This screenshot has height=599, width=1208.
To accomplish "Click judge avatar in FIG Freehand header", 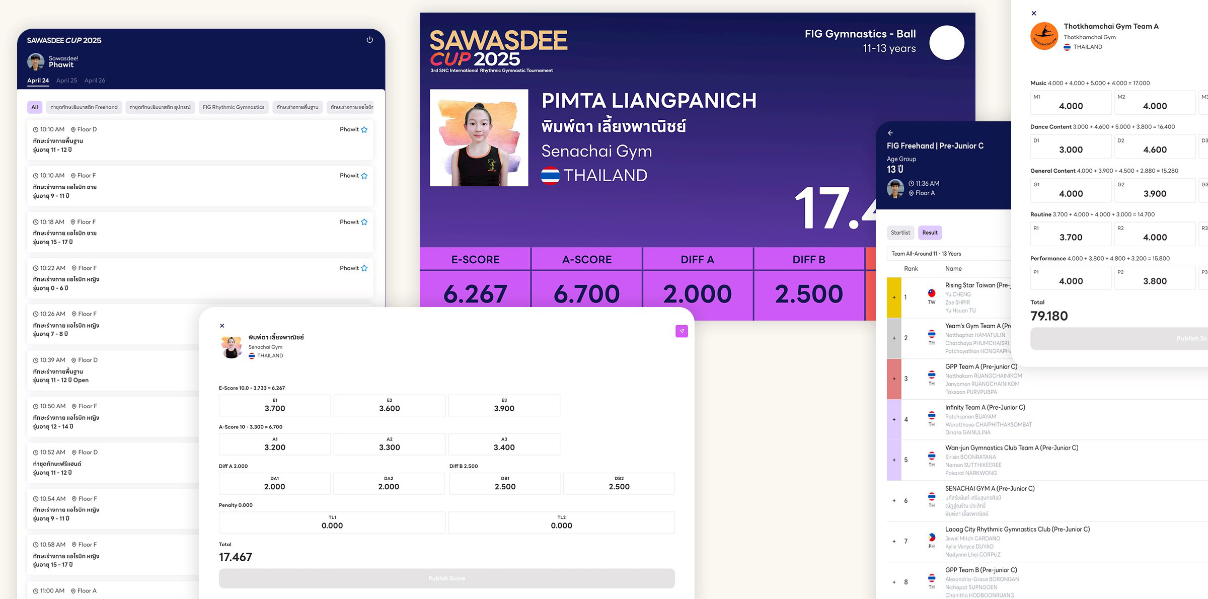I will 895,188.
